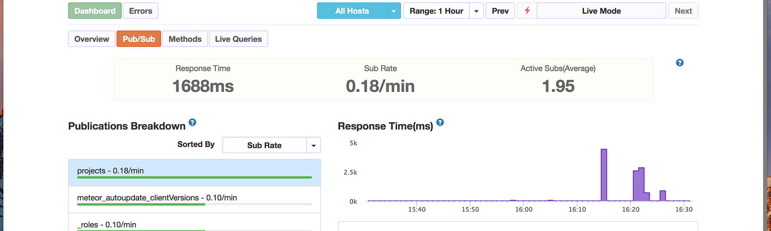Click the small chart bar near 16:25
The image size is (771, 231).
663,196
